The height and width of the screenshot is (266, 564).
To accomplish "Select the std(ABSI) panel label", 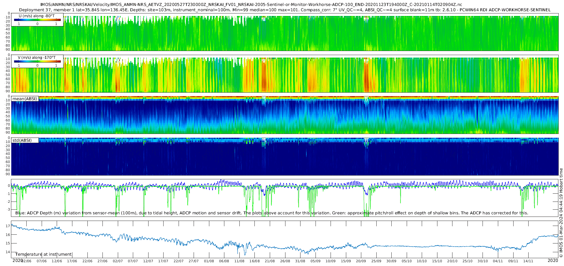I will pos(22,141).
